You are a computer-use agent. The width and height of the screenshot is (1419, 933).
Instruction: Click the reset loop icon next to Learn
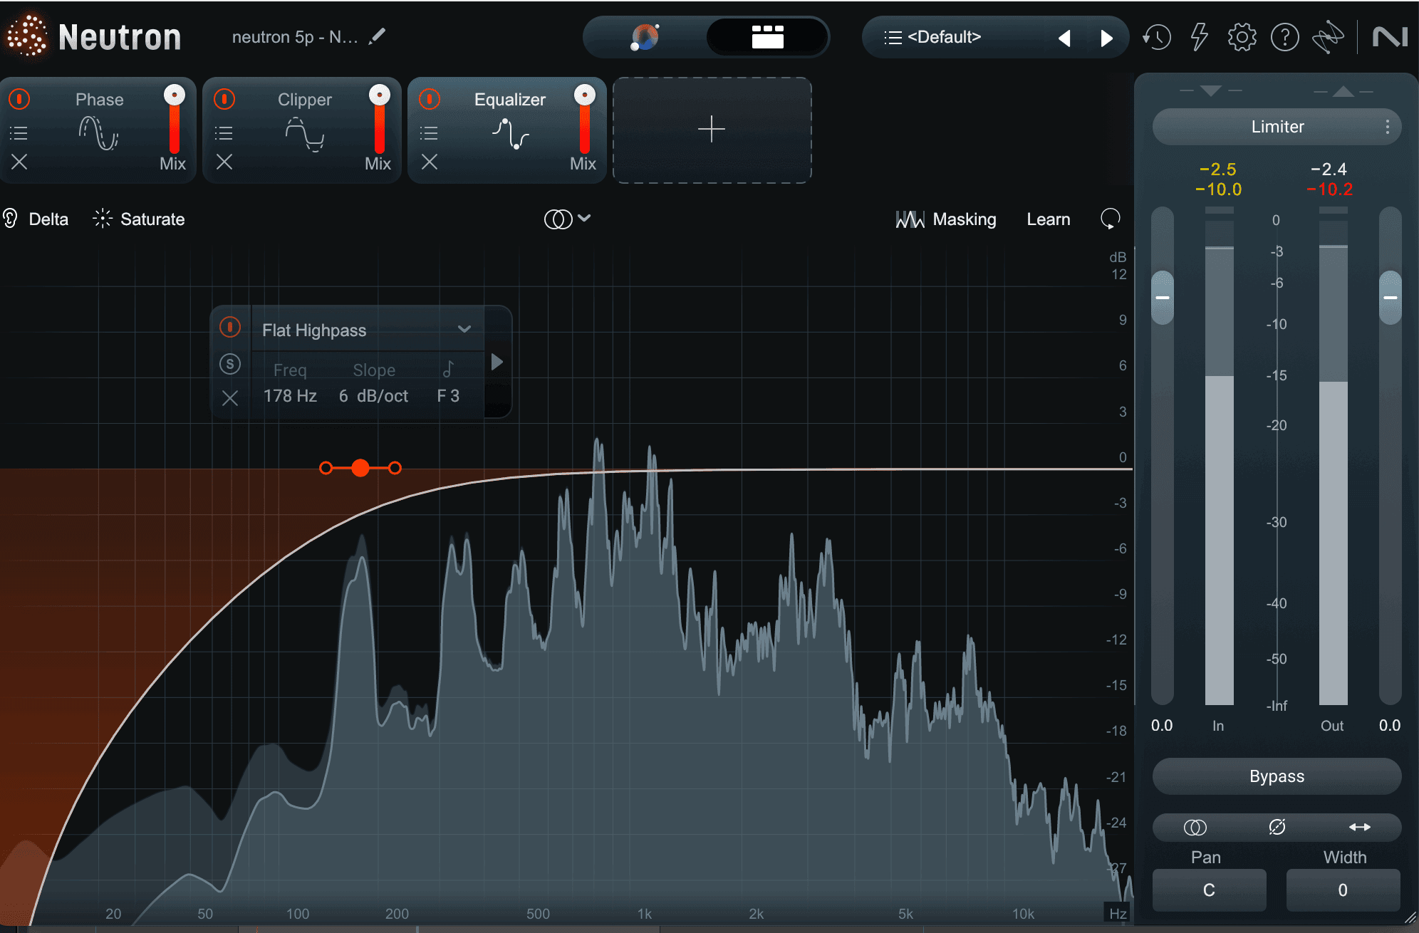coord(1110,219)
